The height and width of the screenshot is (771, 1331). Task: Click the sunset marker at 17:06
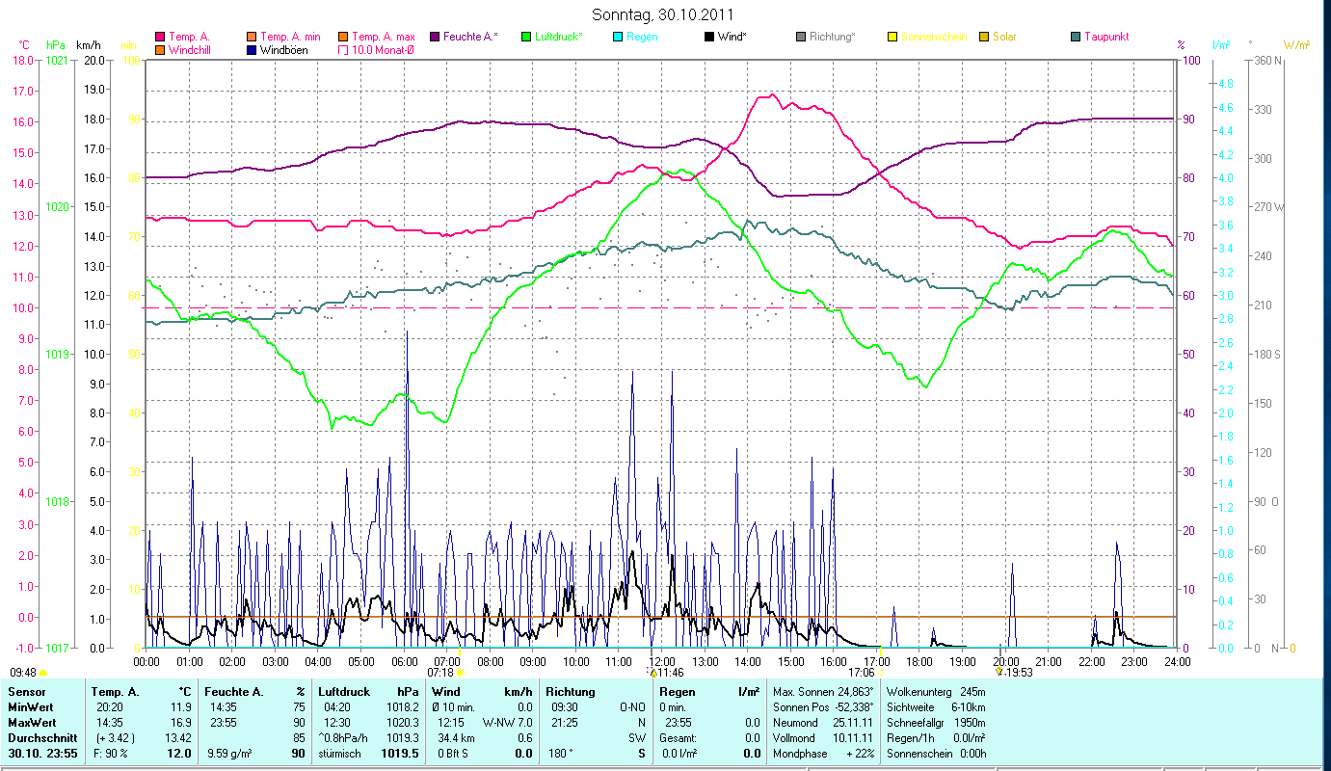[x=881, y=672]
